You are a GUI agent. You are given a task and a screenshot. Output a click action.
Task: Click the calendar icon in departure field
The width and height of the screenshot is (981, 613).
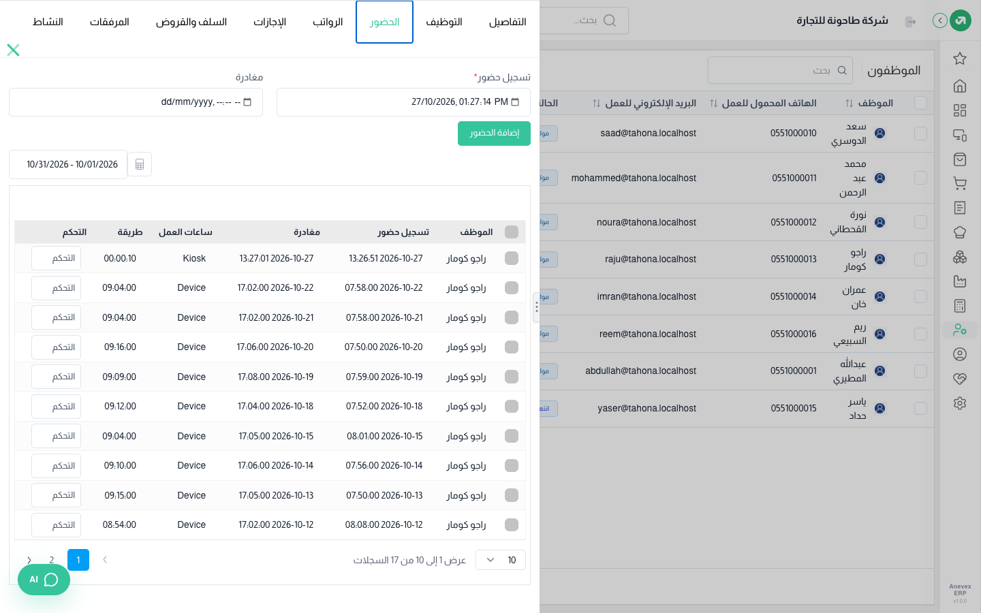click(247, 102)
